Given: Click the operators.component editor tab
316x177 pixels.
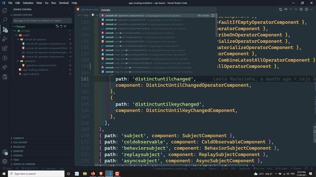Looking at the screenshot, I should pyautogui.click(x=87, y=9).
